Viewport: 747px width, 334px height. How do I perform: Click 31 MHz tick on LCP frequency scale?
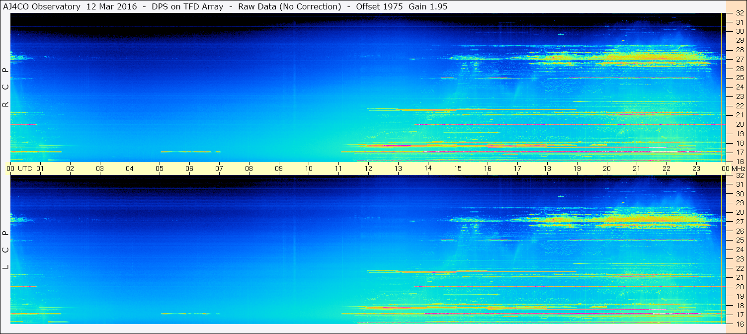coord(739,184)
